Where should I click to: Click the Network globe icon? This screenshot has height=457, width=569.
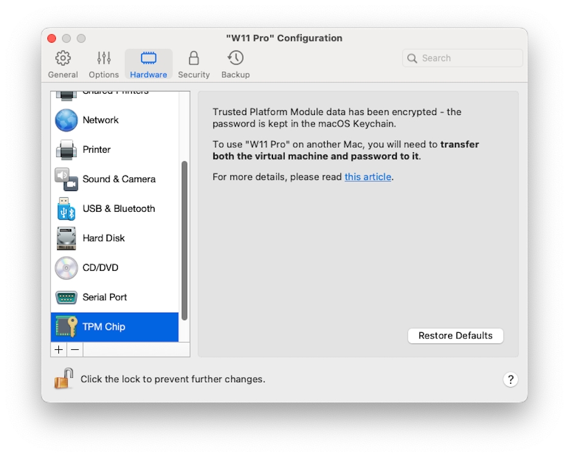coord(66,120)
